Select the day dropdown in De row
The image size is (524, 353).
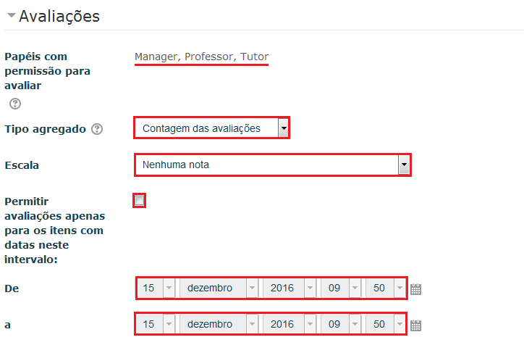[x=156, y=288]
